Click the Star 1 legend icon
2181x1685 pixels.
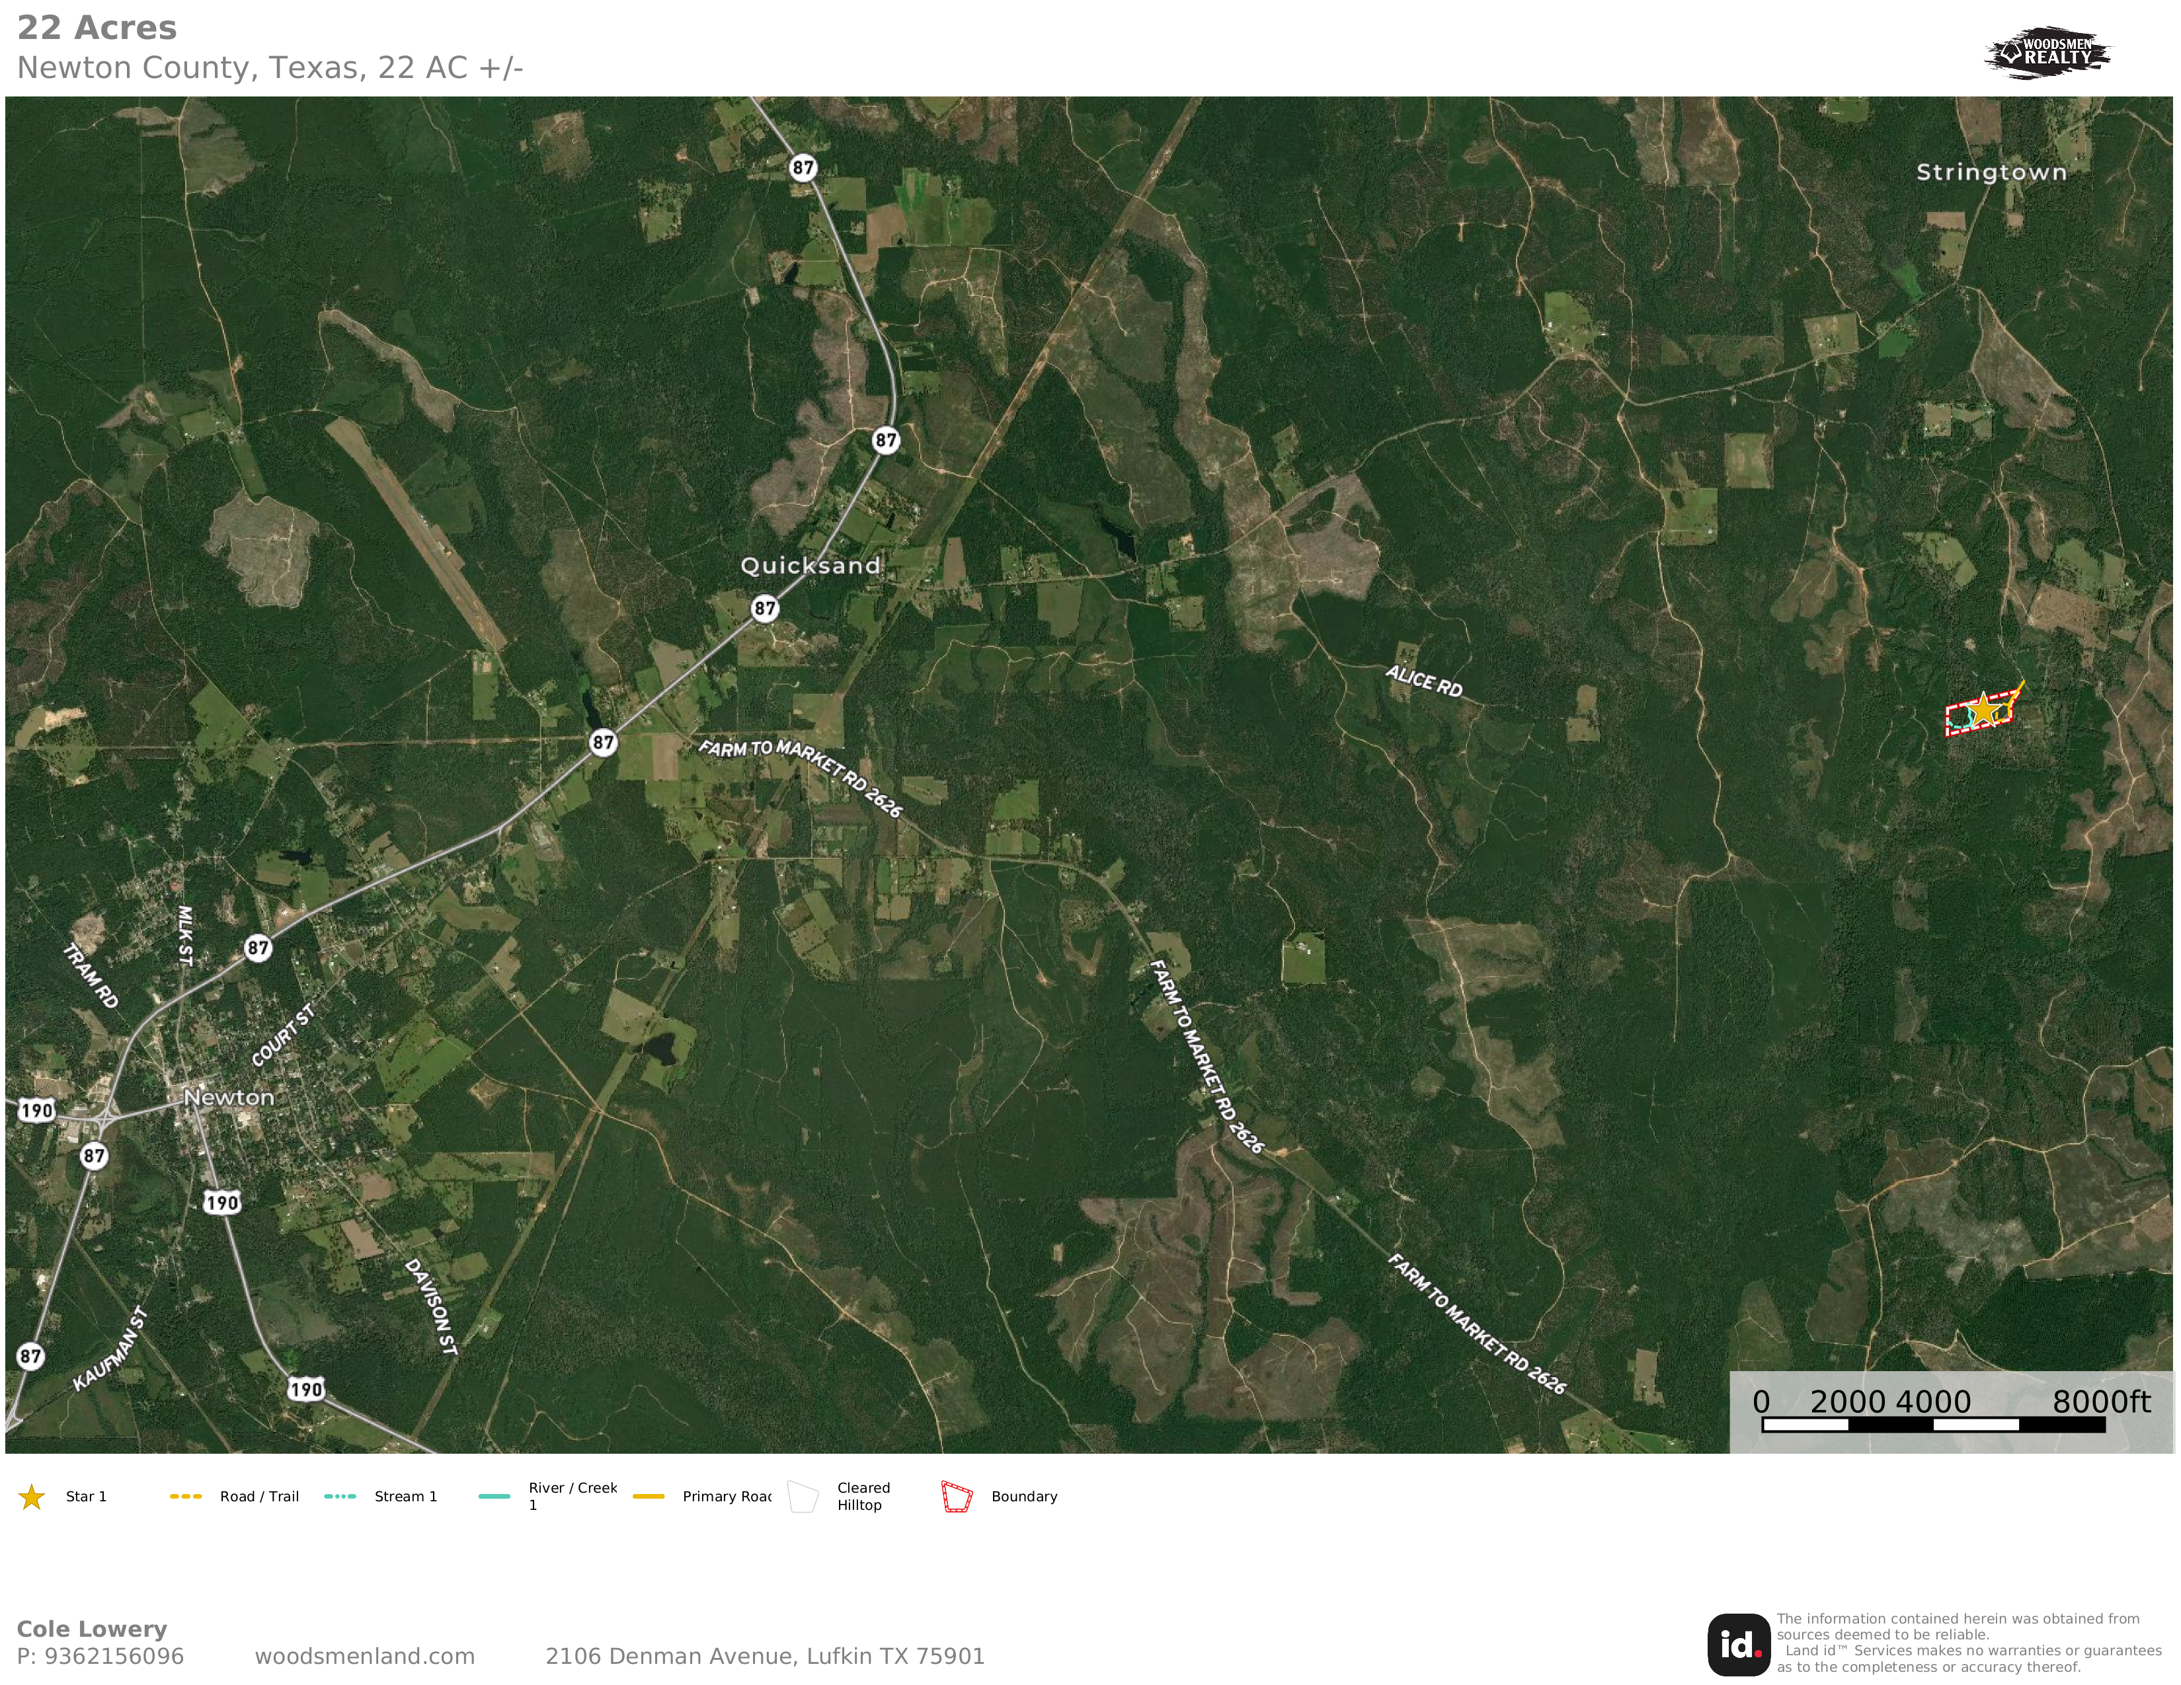click(x=32, y=1496)
